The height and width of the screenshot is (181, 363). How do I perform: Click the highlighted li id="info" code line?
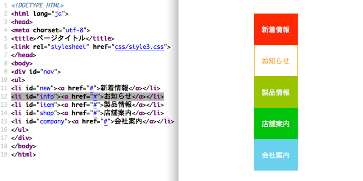88,96
